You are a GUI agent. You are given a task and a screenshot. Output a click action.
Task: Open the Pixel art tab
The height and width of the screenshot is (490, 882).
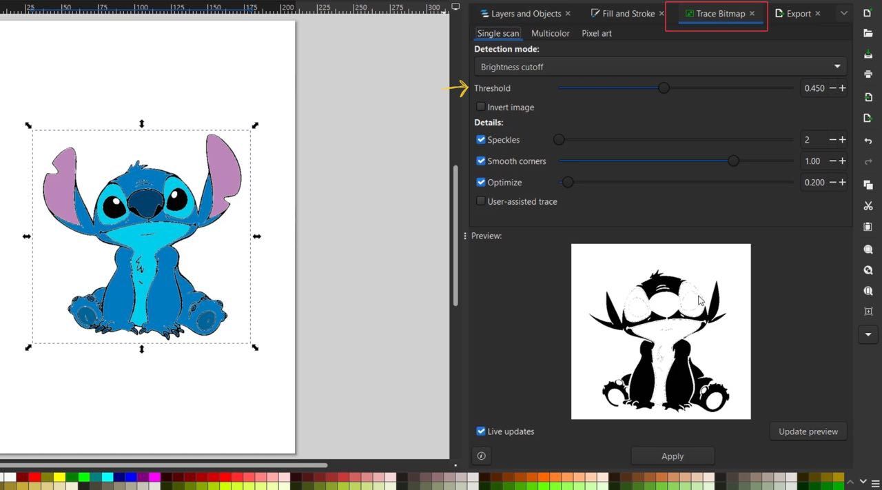click(x=597, y=33)
